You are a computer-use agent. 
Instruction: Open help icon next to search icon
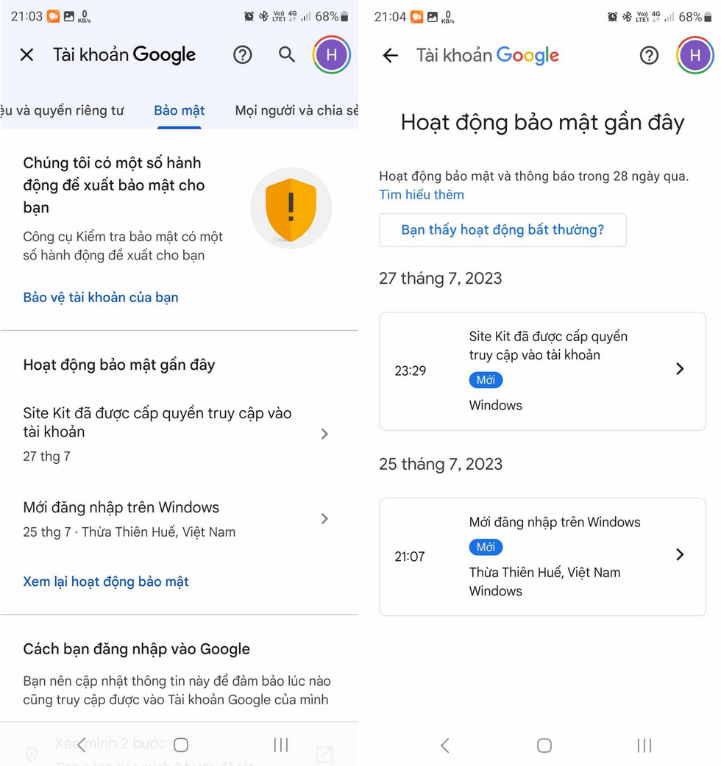click(243, 54)
